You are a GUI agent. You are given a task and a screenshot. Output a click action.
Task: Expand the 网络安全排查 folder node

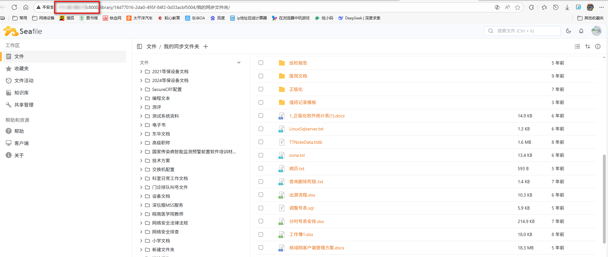click(141, 232)
